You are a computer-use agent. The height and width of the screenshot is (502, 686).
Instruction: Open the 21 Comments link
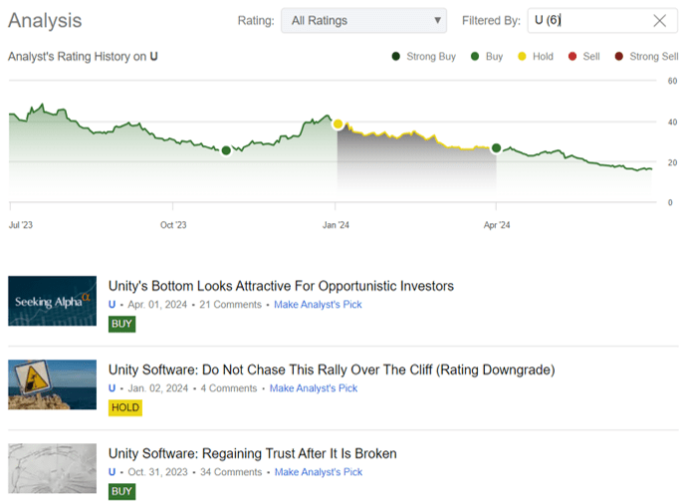[230, 305]
